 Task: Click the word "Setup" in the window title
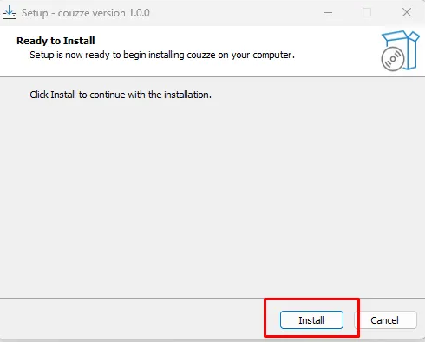pyautogui.click(x=35, y=13)
